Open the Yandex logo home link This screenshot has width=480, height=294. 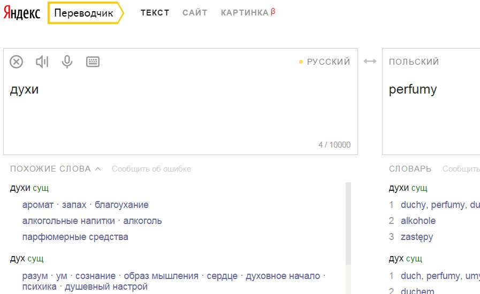tap(22, 13)
